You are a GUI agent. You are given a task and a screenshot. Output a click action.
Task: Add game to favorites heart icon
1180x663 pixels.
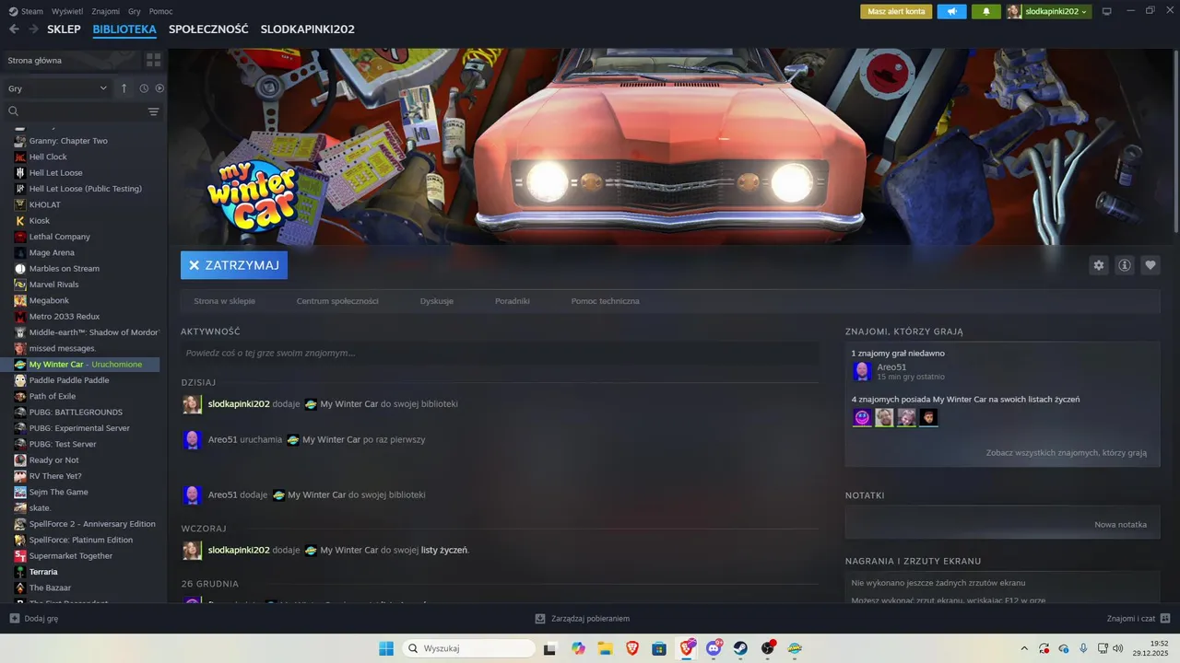coord(1150,265)
